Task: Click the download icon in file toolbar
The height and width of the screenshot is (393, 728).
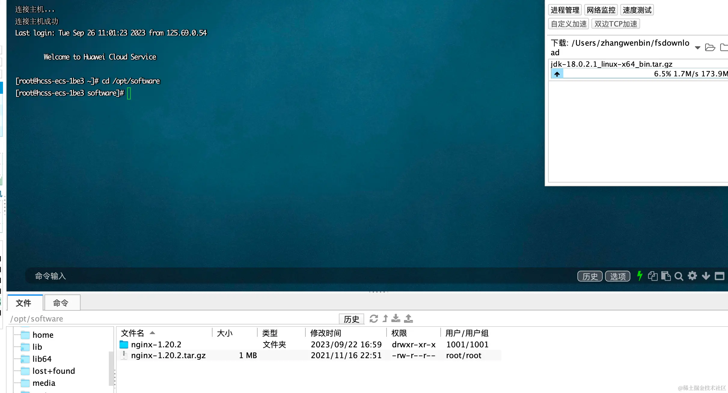Action: [x=396, y=318]
